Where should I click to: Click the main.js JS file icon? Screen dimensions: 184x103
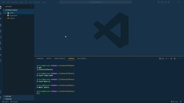click(x=8, y=18)
